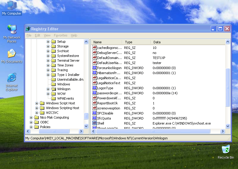Viewport: 238px width, 169px height.
Task: Select the Policies key
Action: (x=45, y=127)
